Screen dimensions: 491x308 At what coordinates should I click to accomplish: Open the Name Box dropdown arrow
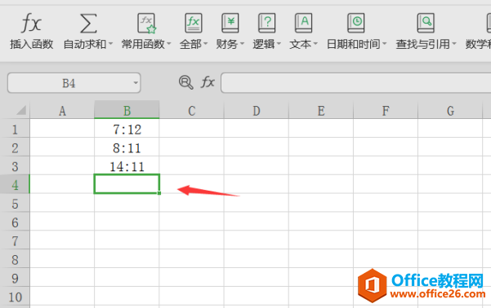pyautogui.click(x=136, y=83)
